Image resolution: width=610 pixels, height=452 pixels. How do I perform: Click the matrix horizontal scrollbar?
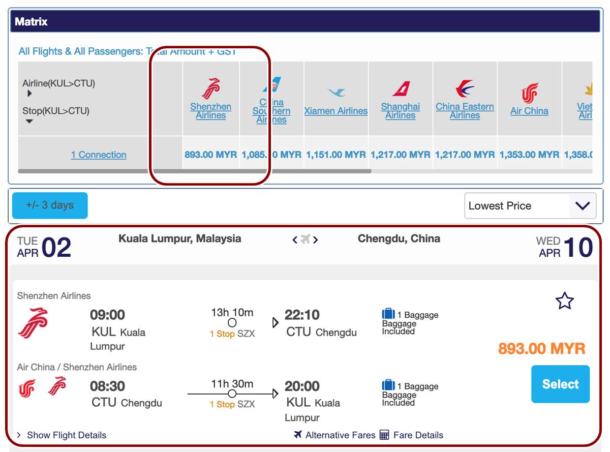pyautogui.click(x=195, y=171)
